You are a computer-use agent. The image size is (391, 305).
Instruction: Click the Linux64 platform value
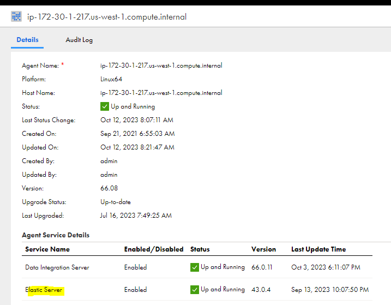111,79
